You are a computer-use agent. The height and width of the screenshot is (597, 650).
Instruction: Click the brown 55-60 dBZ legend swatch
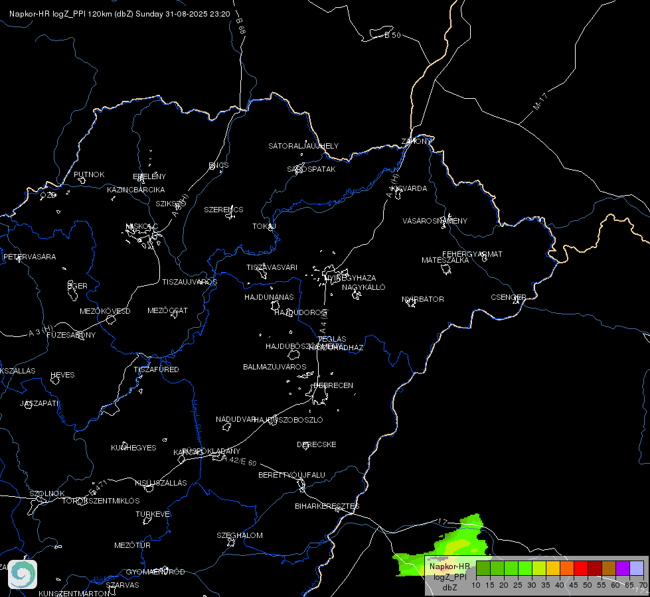click(x=609, y=568)
